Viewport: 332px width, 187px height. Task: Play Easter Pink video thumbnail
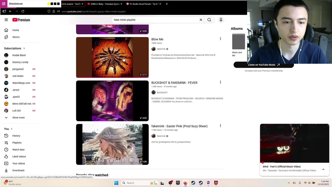(112, 144)
